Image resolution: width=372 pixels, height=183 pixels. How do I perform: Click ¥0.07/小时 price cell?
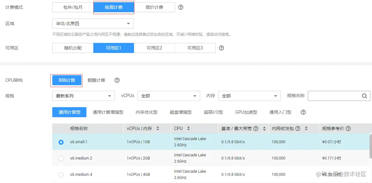(x=332, y=142)
